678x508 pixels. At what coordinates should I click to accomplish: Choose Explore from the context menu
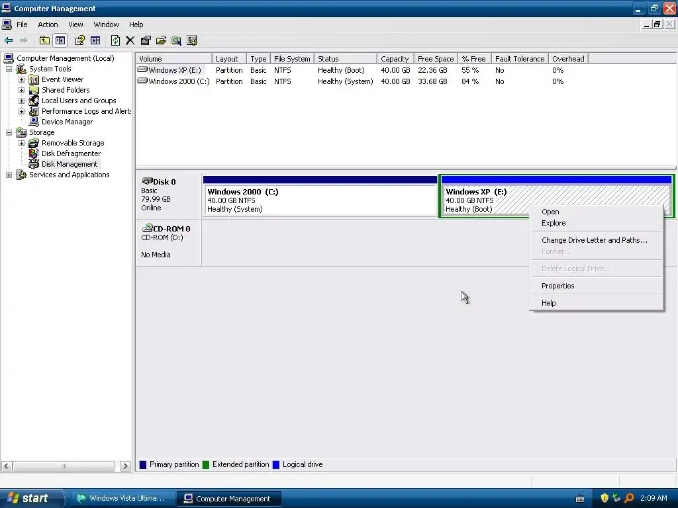597,223
